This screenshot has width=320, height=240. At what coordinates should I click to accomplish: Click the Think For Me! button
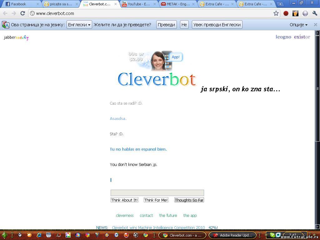(156, 200)
